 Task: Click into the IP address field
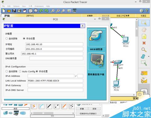[54, 44]
